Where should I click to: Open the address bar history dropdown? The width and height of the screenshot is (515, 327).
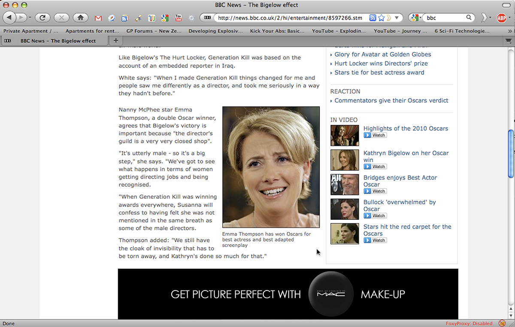[x=397, y=18]
